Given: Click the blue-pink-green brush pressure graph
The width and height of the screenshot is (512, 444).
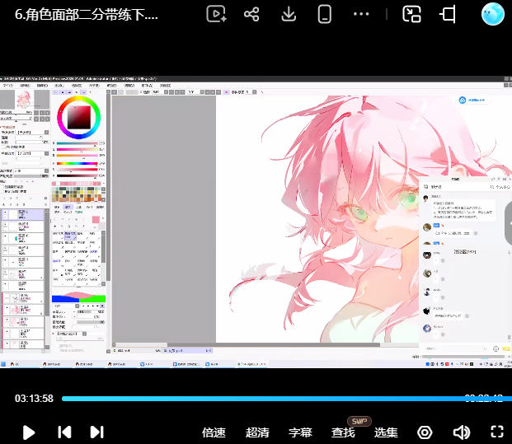Looking at the screenshot, I should coord(78,297).
